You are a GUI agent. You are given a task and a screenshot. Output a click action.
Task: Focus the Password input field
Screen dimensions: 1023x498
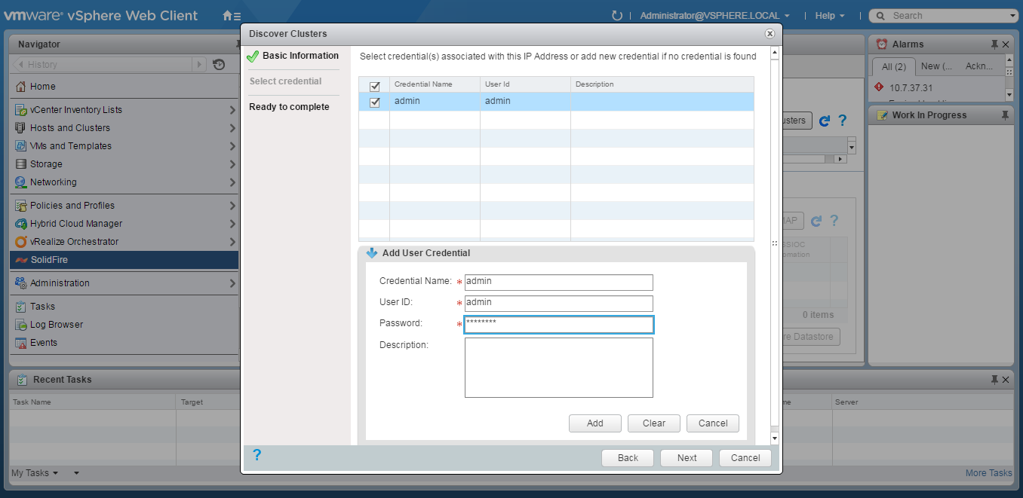click(559, 325)
